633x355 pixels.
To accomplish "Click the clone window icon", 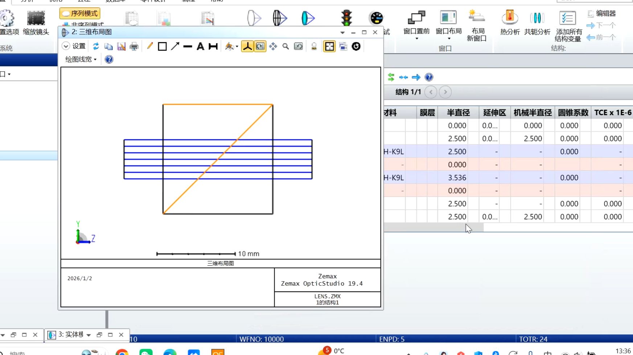I will click(x=343, y=46).
